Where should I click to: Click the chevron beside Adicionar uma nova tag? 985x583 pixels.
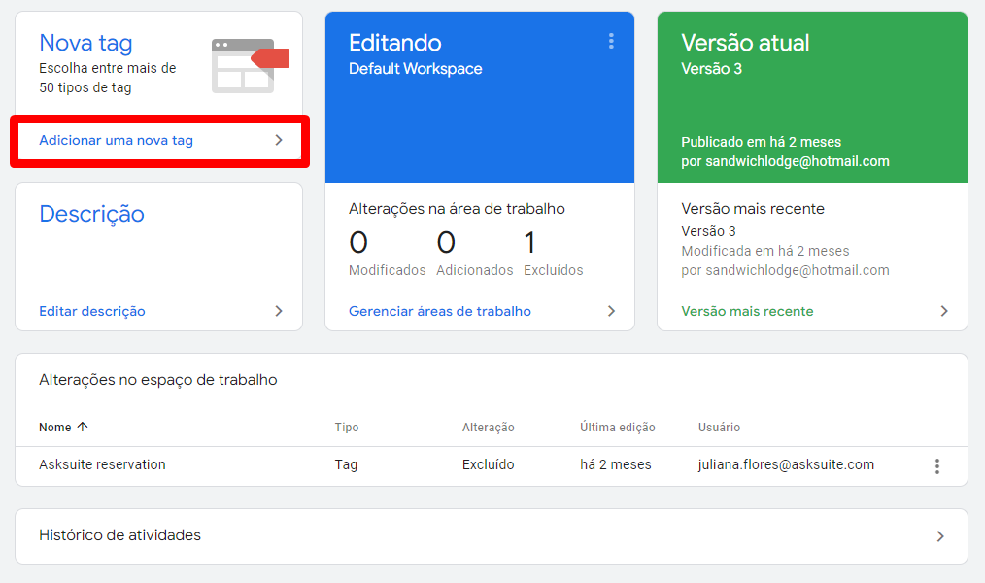[x=279, y=140]
